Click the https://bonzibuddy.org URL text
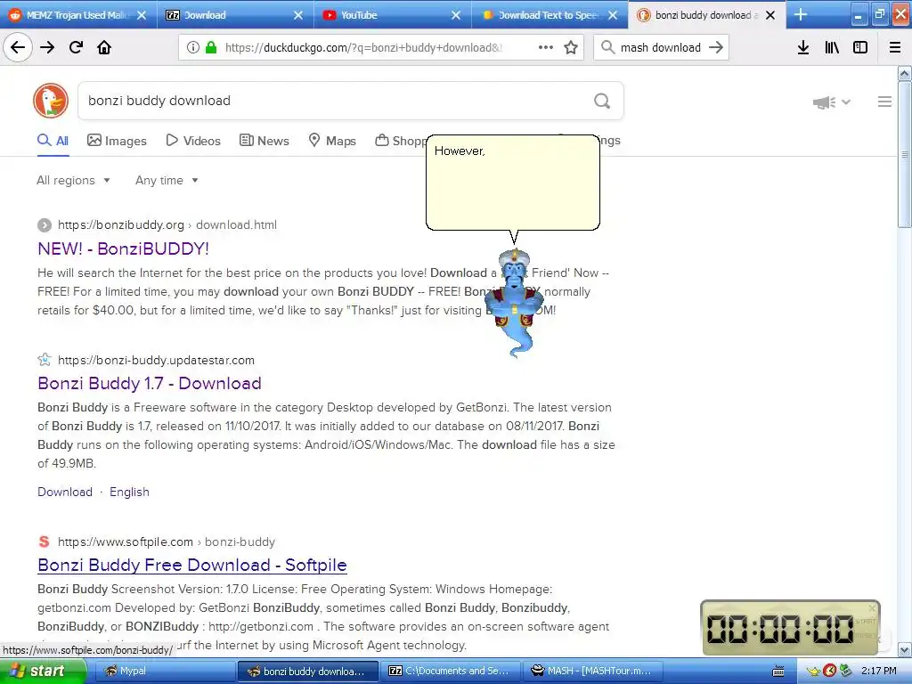Screen dimensions: 912x684 [120, 225]
